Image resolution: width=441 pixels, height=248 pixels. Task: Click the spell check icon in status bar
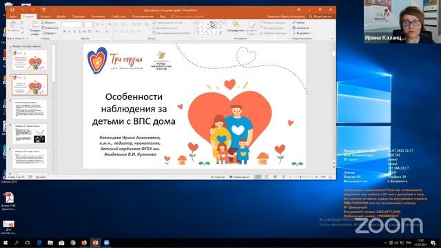click(30, 177)
